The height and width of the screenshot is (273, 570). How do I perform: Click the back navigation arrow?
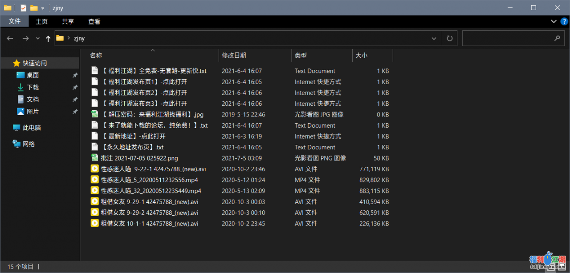click(x=10, y=38)
